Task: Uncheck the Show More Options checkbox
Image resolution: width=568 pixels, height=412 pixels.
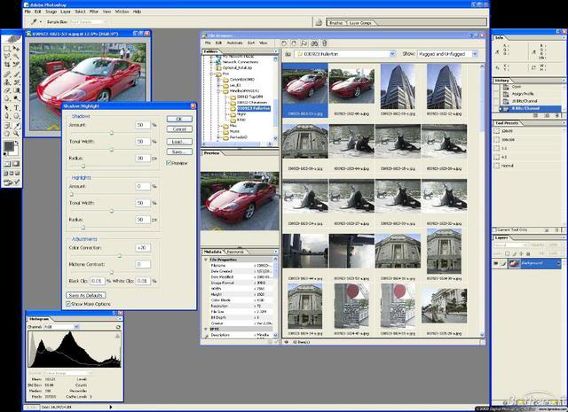Action: (69, 303)
